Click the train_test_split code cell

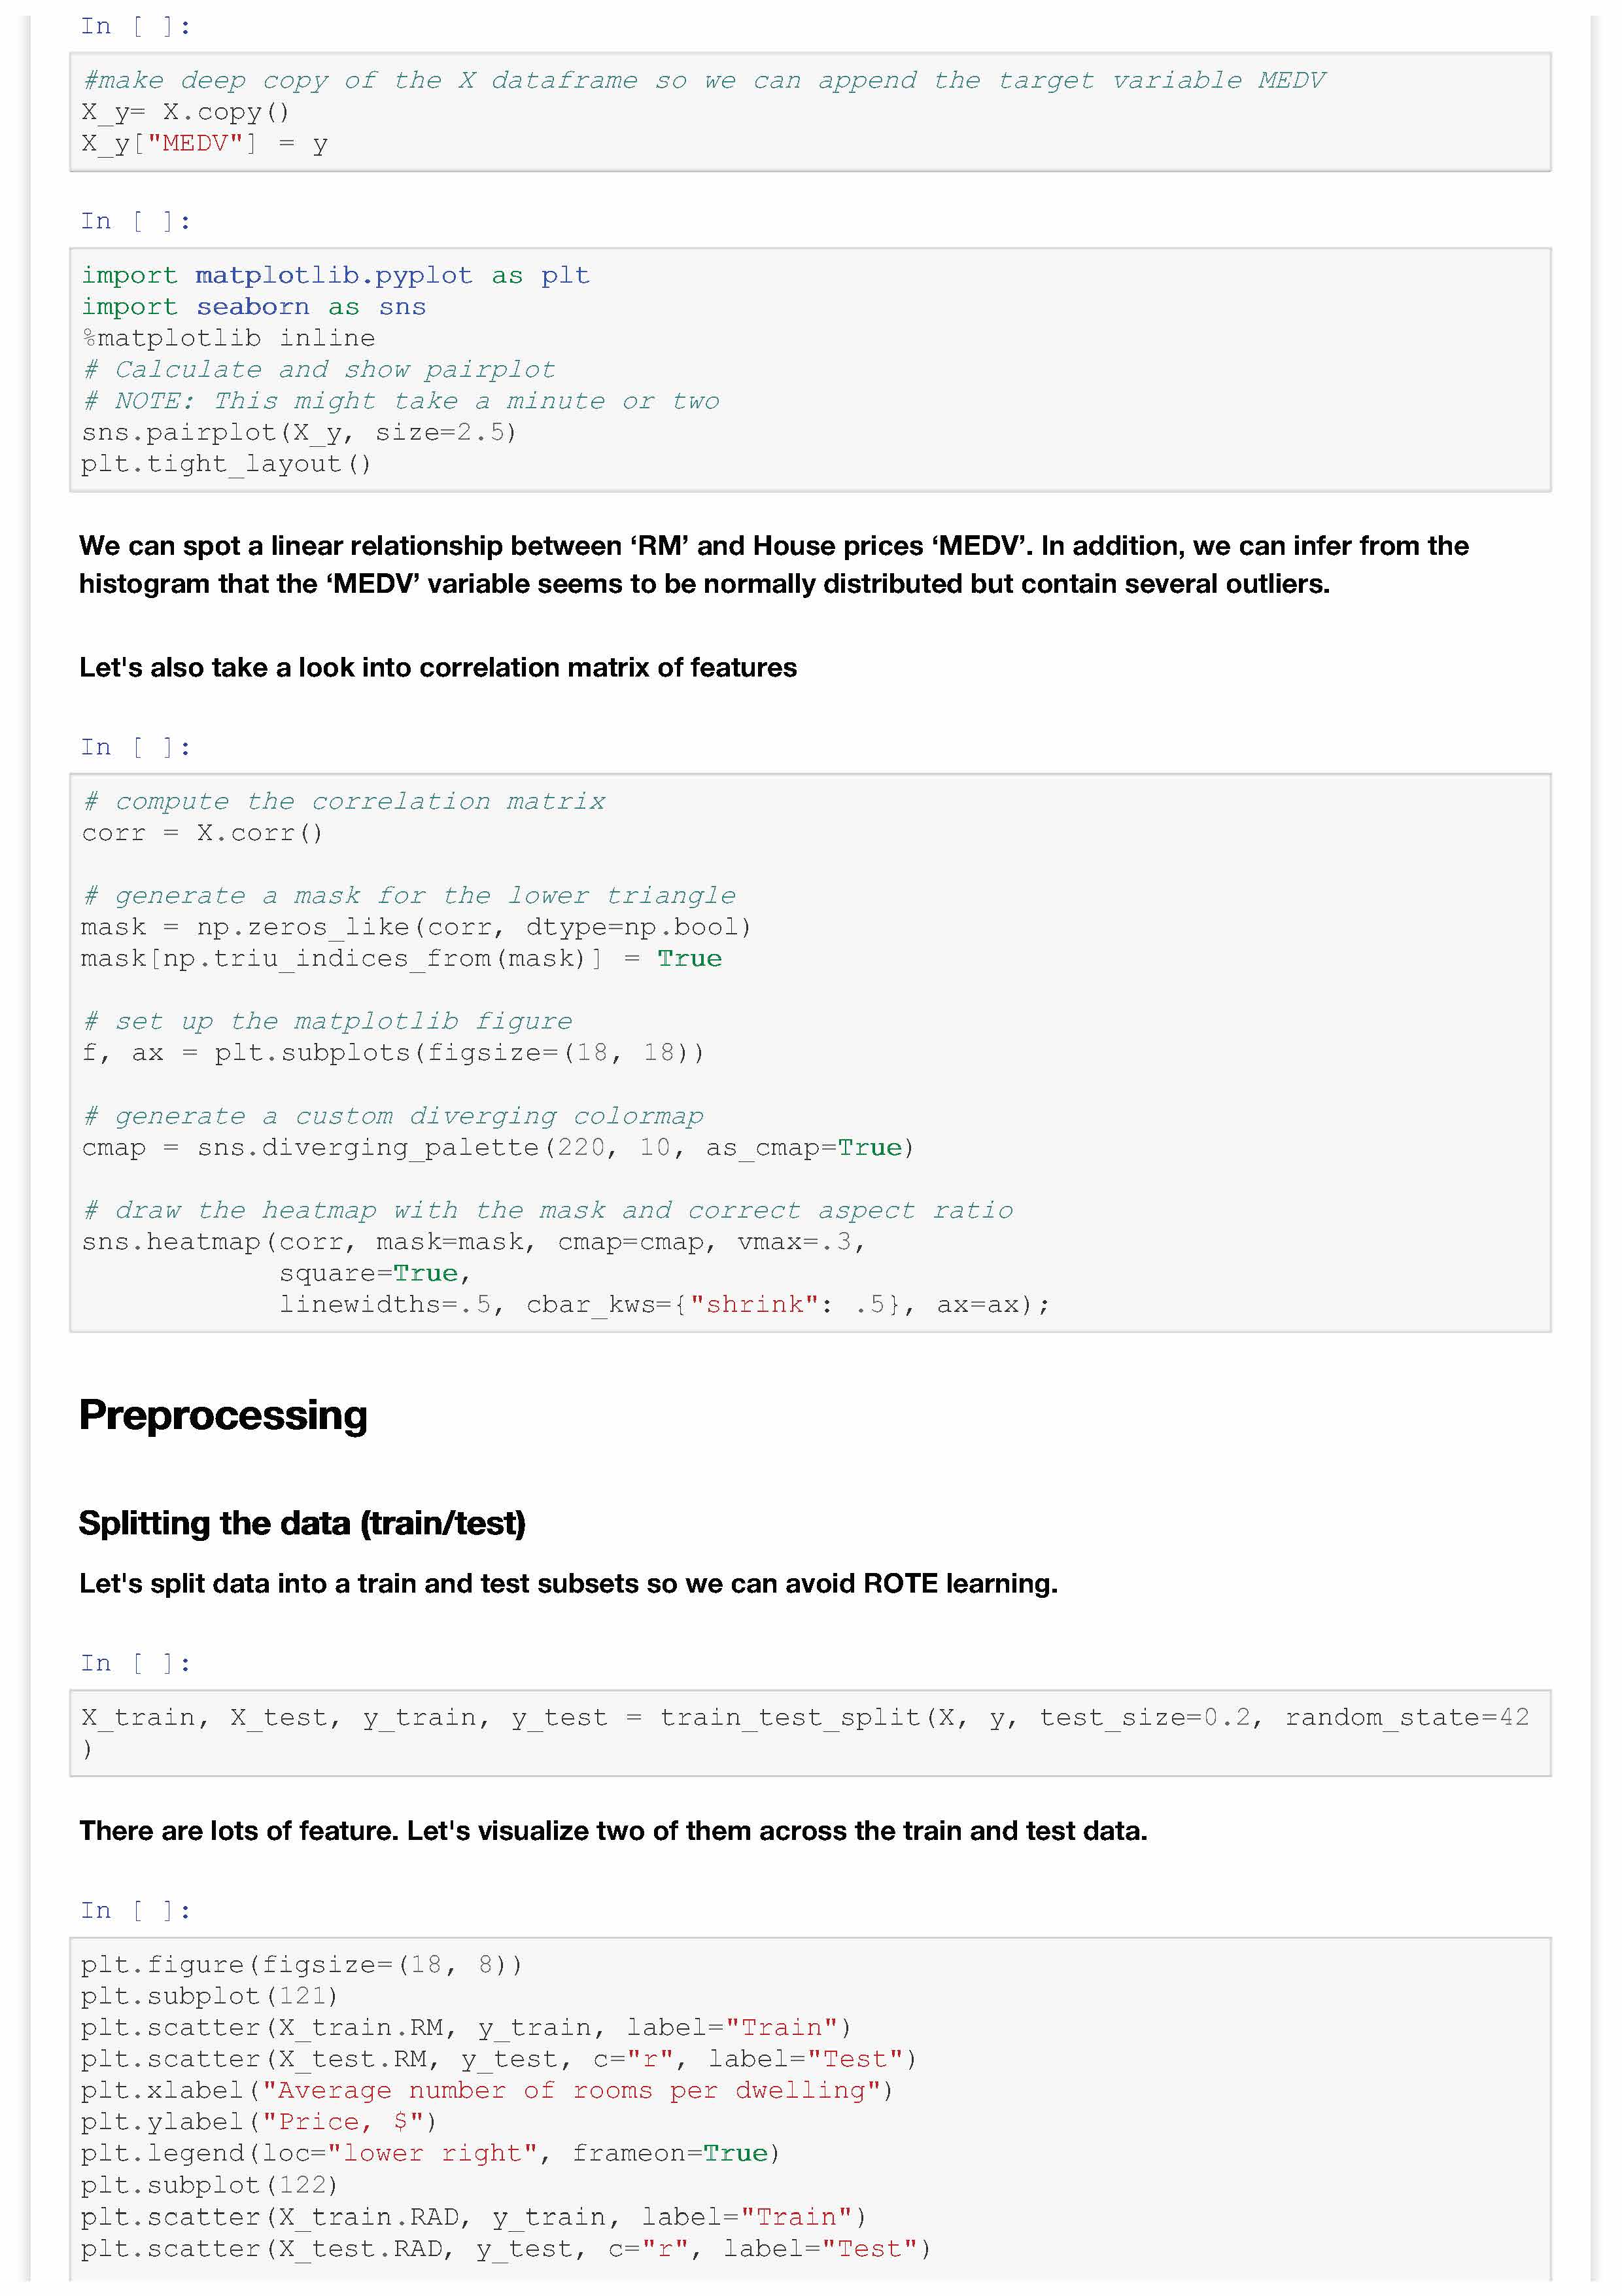804,1732
